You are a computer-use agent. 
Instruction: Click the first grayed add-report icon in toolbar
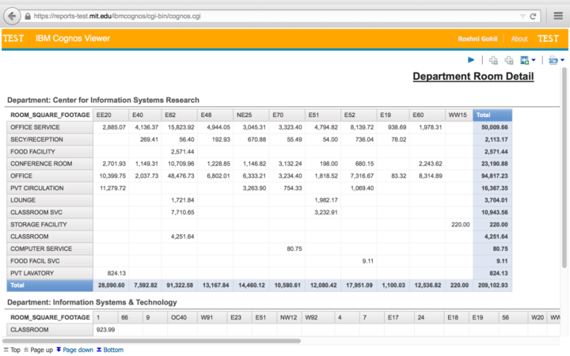(492, 60)
